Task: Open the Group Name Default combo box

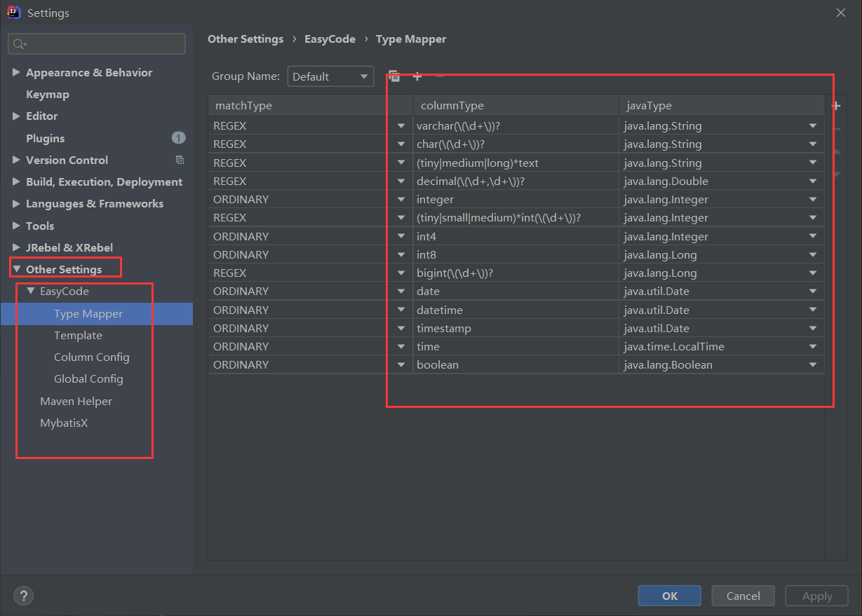Action: 330,76
